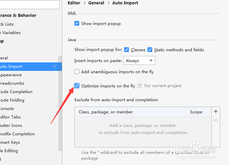Disable Static methods and fields checkbox

tap(150, 50)
